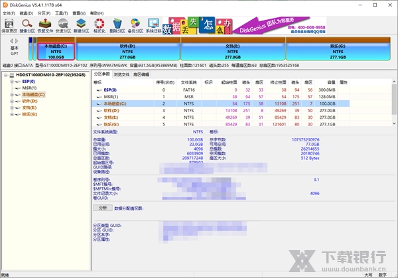Open the 备份分区 (Backup Partition) tool
The image size is (398, 278).
pos(134,25)
